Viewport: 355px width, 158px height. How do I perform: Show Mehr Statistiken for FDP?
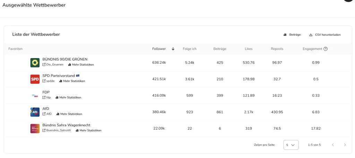click(68, 97)
